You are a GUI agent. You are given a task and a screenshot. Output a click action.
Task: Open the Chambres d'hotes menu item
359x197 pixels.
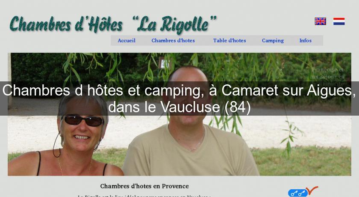(x=173, y=41)
